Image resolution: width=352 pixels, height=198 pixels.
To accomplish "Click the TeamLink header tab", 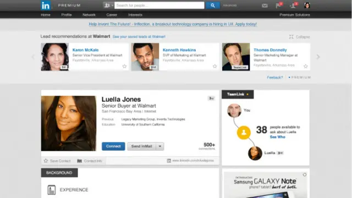I will (238, 94).
